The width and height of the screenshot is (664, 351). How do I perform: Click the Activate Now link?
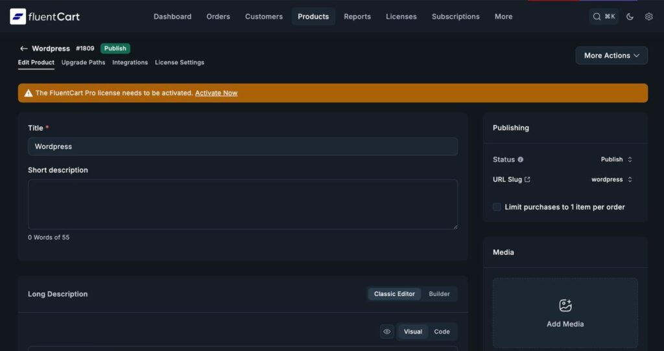[216, 93]
